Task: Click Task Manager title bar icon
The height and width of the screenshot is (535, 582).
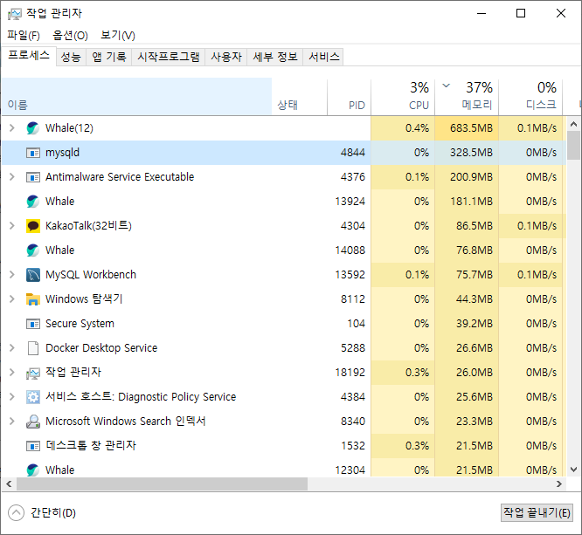Action: coord(15,14)
